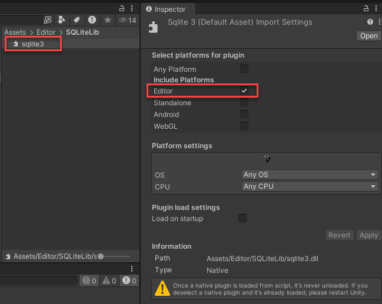Open the Inspector help icon
The width and height of the screenshot is (382, 304).
pos(370,22)
